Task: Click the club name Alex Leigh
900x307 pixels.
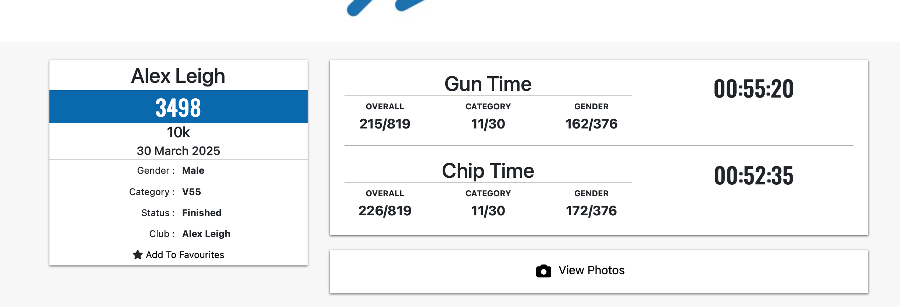Action: [x=206, y=234]
